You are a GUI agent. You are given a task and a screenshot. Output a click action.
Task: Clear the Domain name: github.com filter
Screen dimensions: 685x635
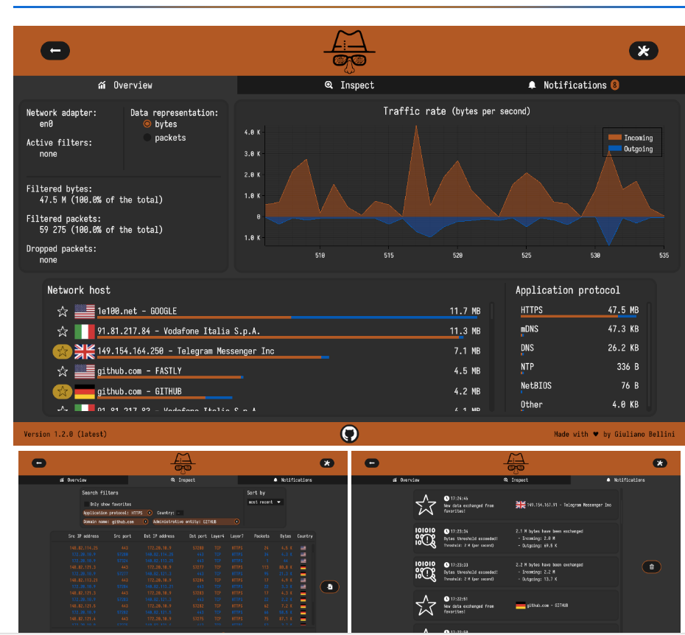click(x=146, y=522)
